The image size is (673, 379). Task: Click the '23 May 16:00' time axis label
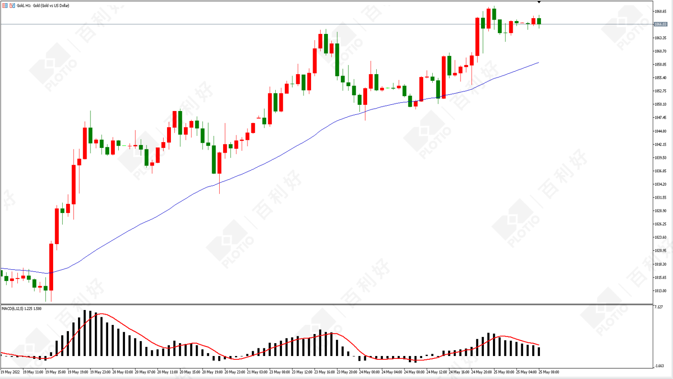click(x=325, y=372)
